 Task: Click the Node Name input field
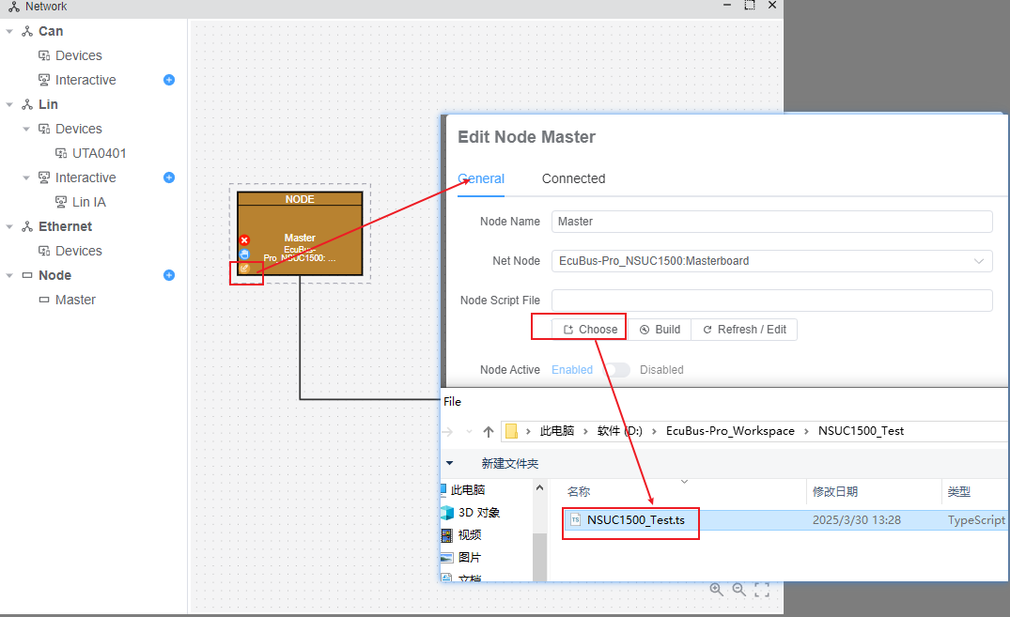[x=771, y=222]
